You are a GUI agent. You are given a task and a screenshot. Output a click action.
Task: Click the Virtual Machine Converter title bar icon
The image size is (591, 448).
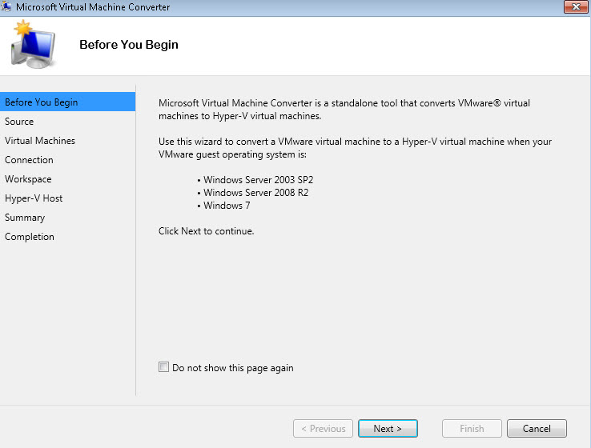tap(6, 6)
